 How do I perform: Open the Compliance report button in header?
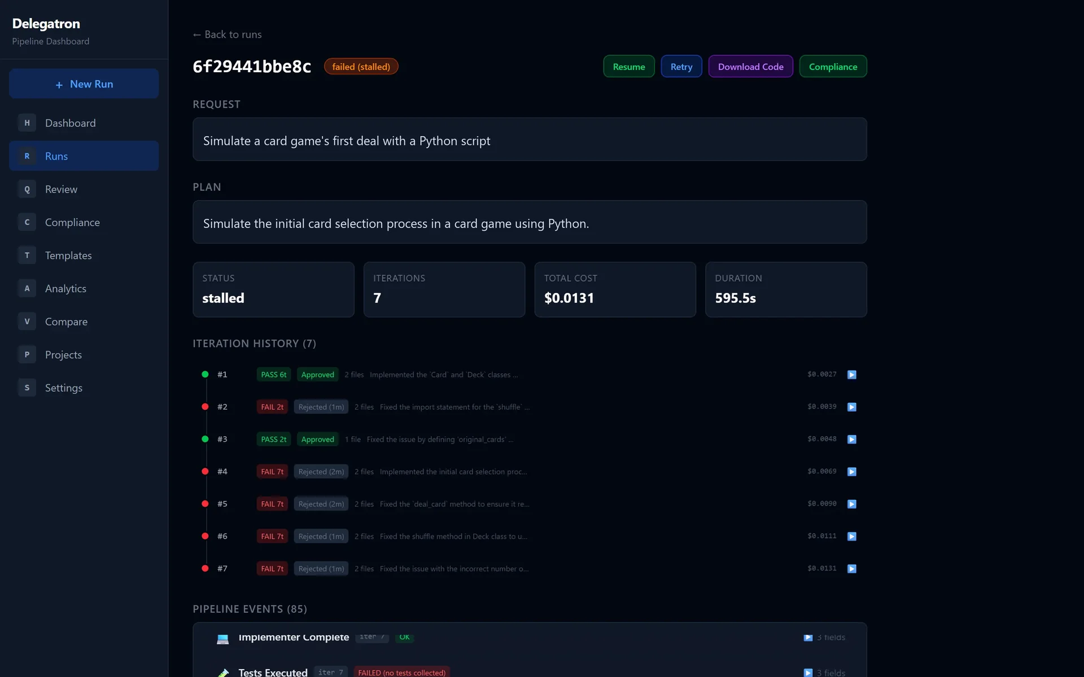pos(833,67)
